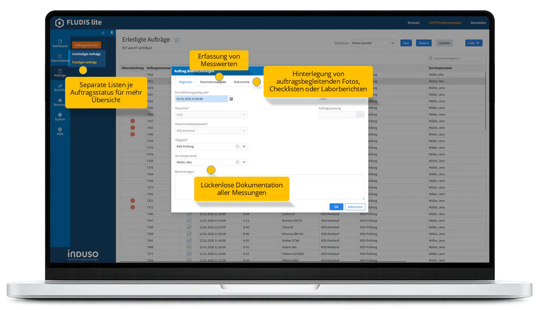The width and height of the screenshot is (539, 310).
Task: Open calendar picker for Durchführungszeitpunkt
Action: (x=231, y=99)
